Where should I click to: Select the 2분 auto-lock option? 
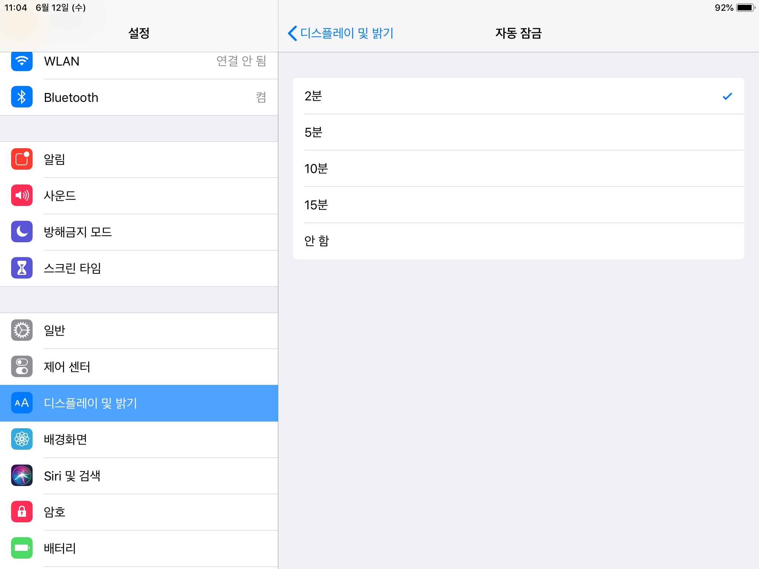pos(518,96)
